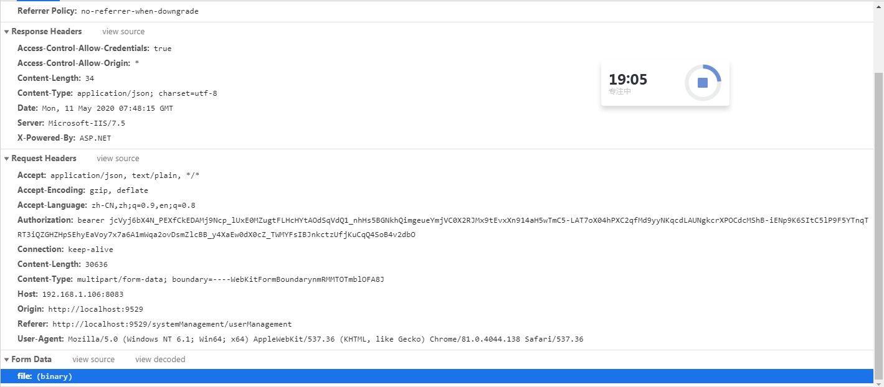Show view decoded for Form Data
The image size is (884, 387).
160,360
